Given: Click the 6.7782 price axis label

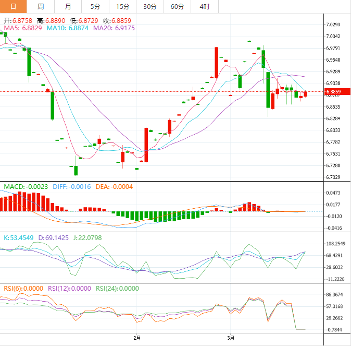Looking at the screenshot, I should [x=333, y=142].
